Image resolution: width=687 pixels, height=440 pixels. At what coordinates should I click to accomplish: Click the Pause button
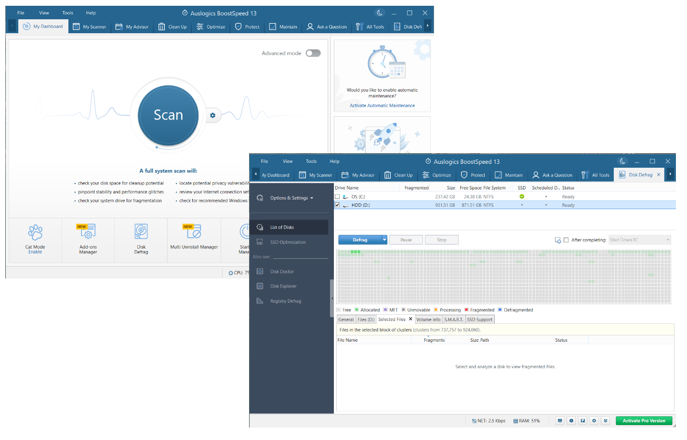406,240
